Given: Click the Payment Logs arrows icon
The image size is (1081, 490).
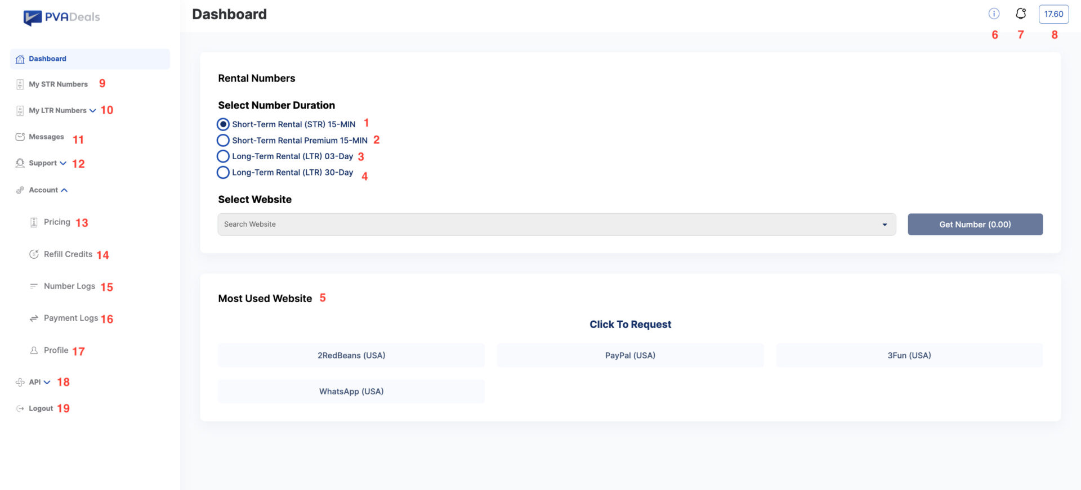Looking at the screenshot, I should (34, 318).
